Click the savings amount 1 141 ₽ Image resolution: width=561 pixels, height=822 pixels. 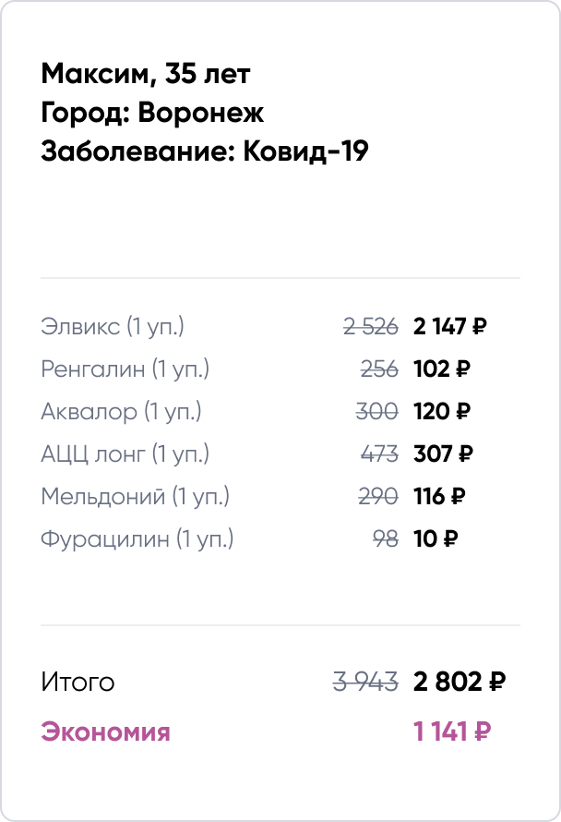tap(452, 732)
